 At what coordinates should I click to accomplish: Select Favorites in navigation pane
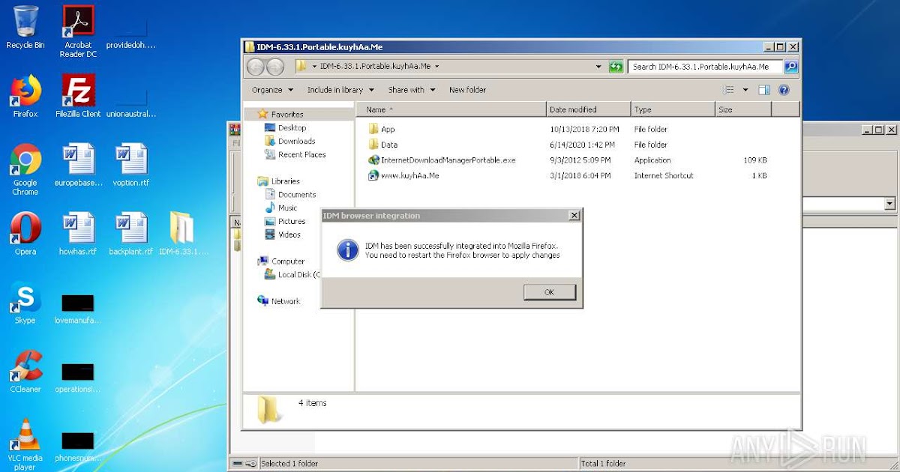(x=280, y=114)
